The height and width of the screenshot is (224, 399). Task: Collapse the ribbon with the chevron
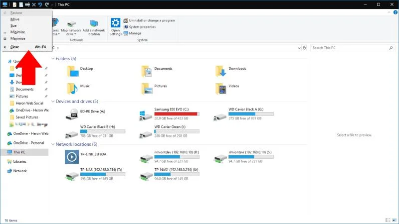click(389, 12)
